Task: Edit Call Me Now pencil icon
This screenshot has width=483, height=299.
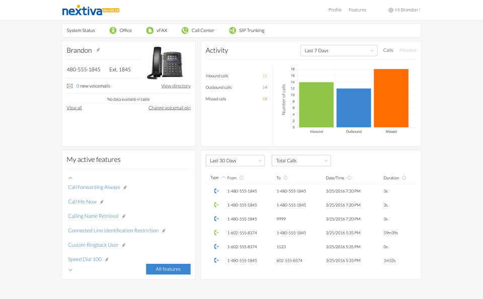Action: tap(102, 202)
